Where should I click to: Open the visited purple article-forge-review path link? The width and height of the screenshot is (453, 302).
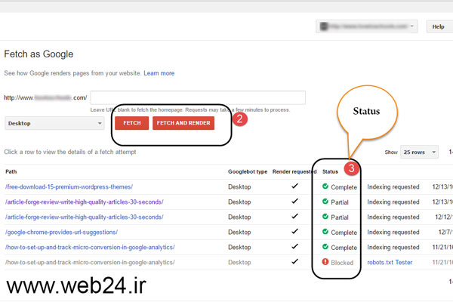pyautogui.click(x=85, y=202)
